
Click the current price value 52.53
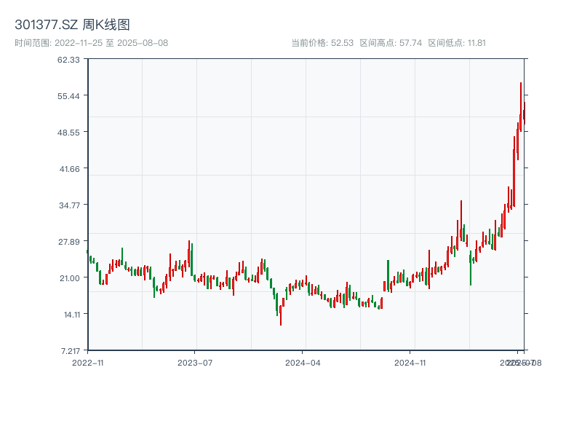(x=342, y=43)
